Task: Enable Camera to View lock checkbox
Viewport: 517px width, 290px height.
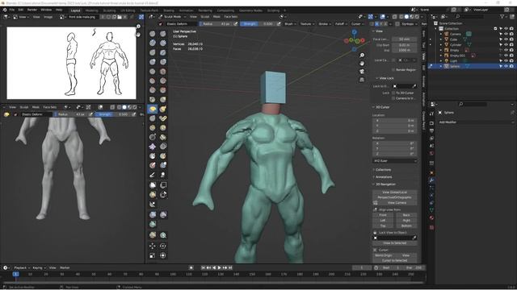Action: point(393,98)
